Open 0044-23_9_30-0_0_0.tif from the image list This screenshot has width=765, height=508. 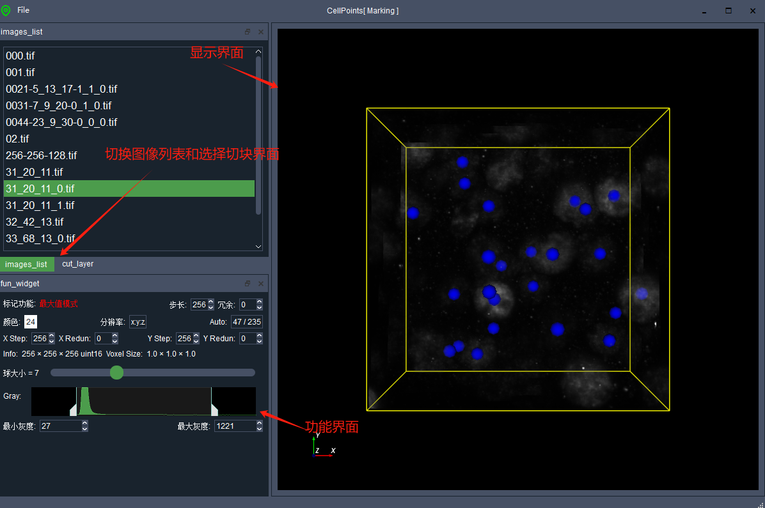(x=61, y=122)
